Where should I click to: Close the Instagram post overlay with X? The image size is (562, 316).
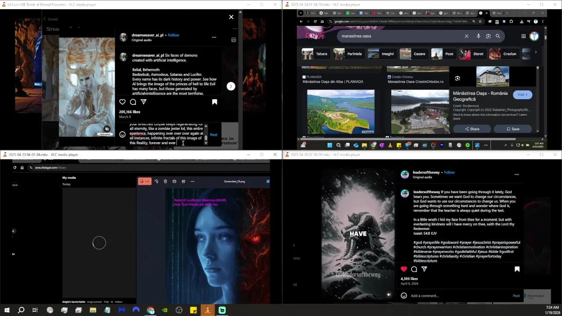(231, 17)
